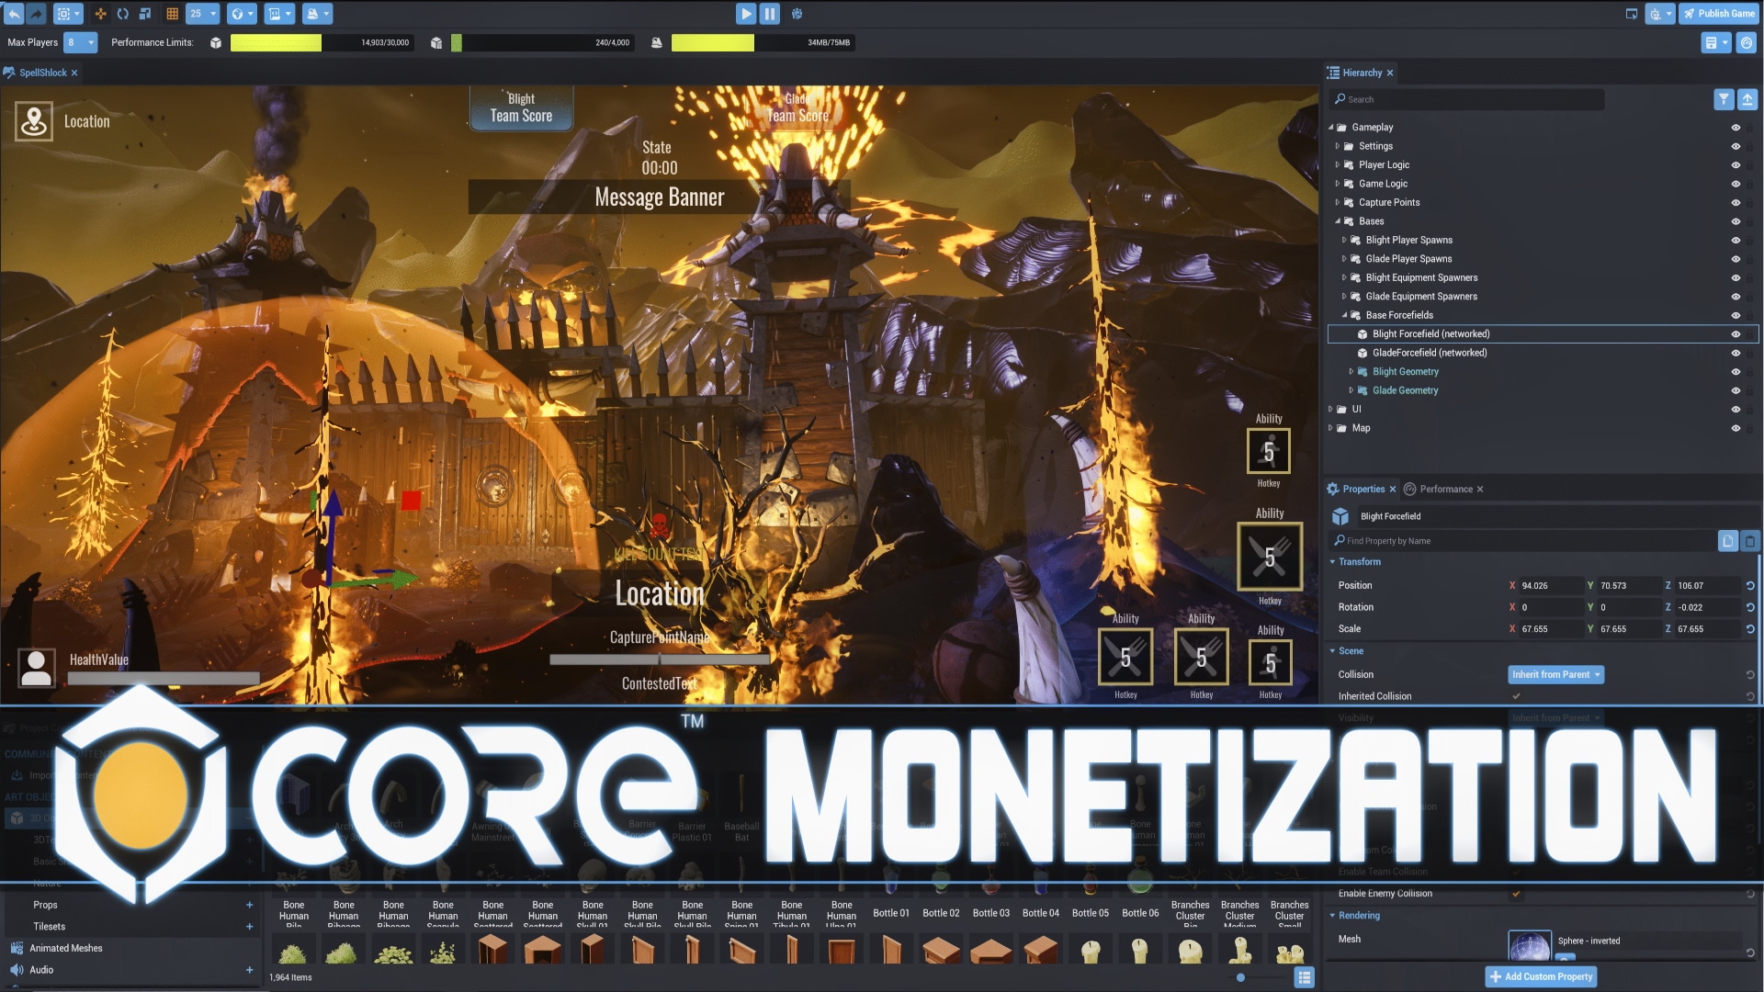Viewport: 1764px width, 992px height.
Task: Switch to the Performance tab
Action: coord(1445,490)
